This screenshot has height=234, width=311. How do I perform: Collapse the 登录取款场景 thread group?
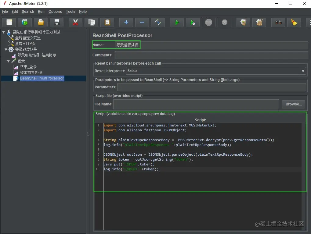[x=6, y=49]
